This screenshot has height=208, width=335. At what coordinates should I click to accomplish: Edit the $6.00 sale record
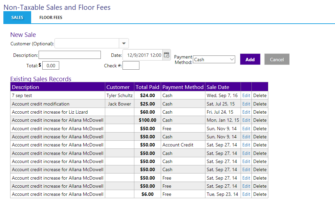click(x=246, y=194)
